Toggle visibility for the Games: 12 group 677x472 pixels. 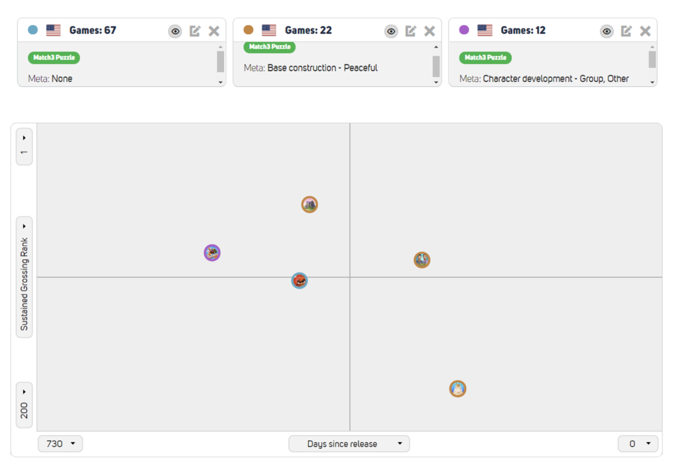(607, 30)
